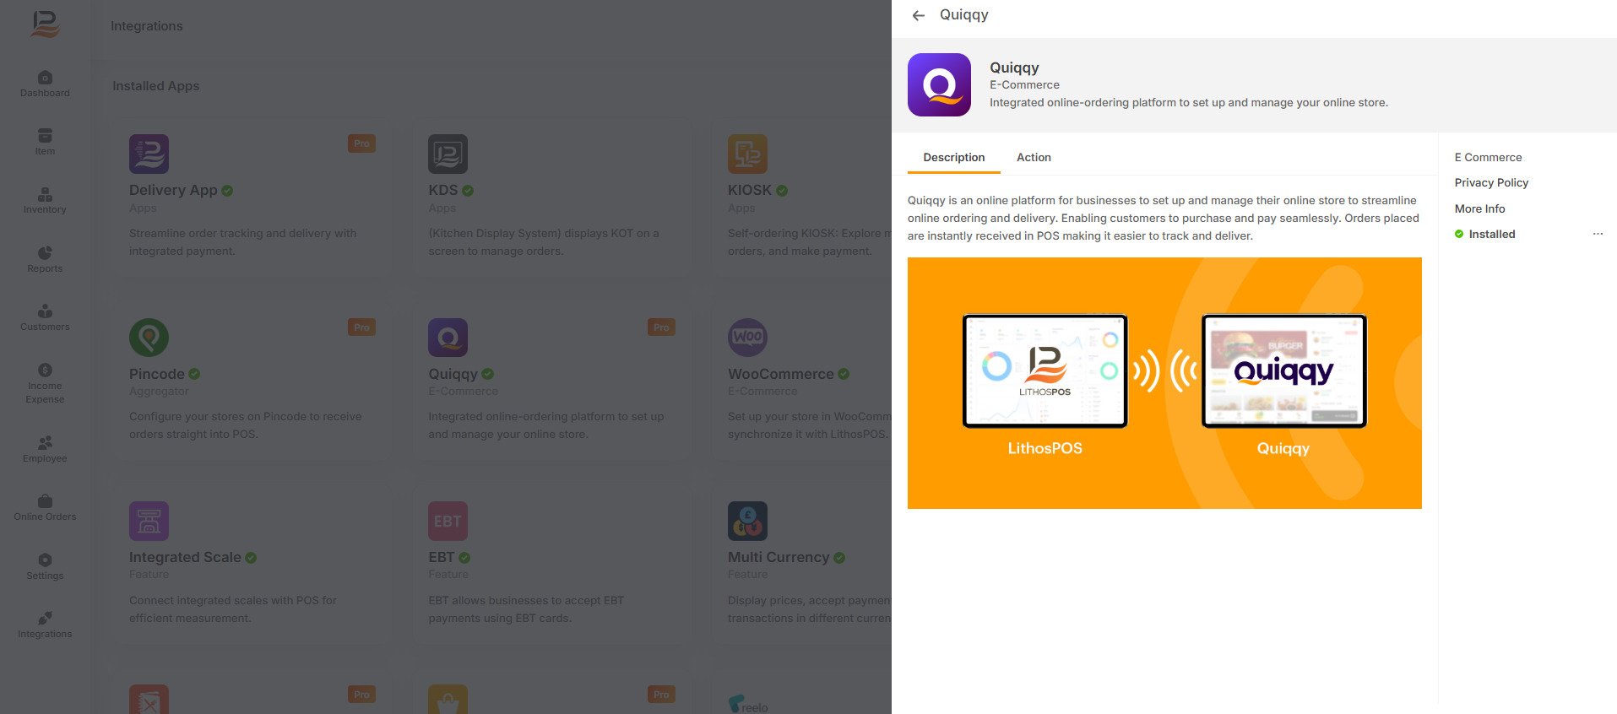
Task: Click the Reelo app logo in Installed Apps
Action: 748,704
